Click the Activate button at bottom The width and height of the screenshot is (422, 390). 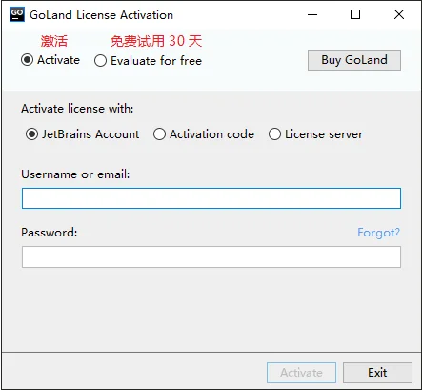tap(301, 373)
